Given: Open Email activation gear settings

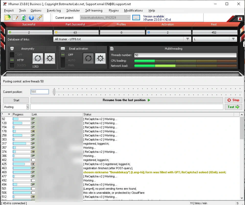Looking at the screenshot, I should (100, 58).
